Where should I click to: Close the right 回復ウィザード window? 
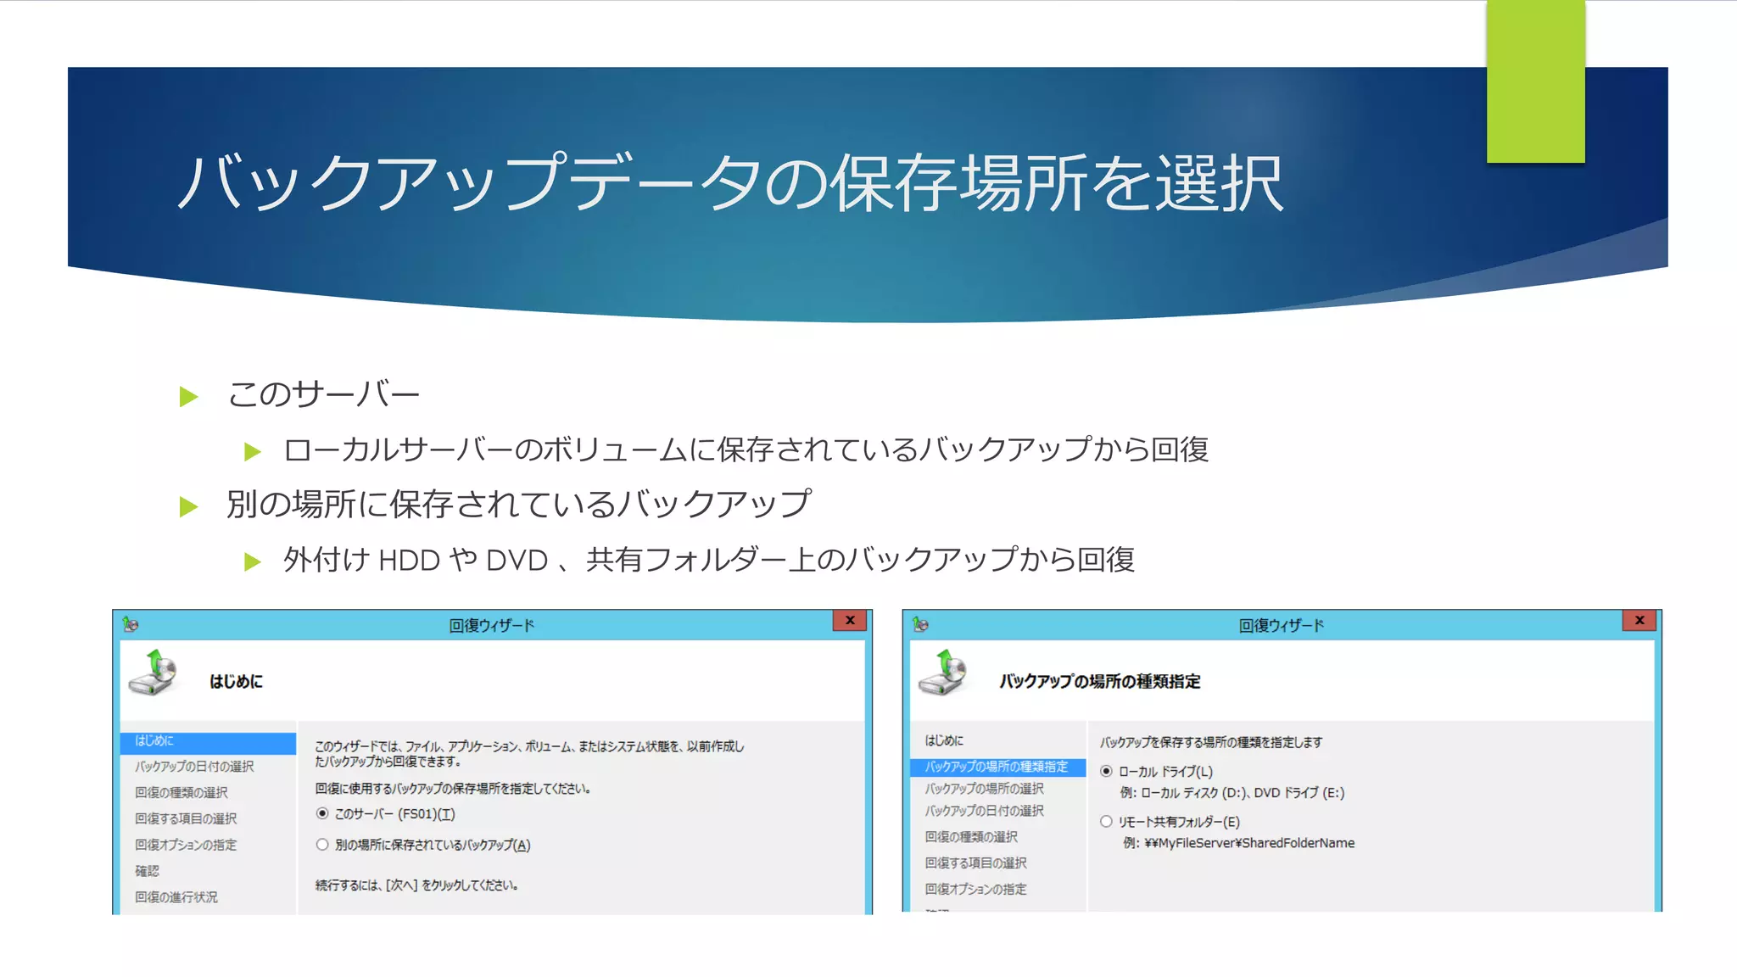1639,621
